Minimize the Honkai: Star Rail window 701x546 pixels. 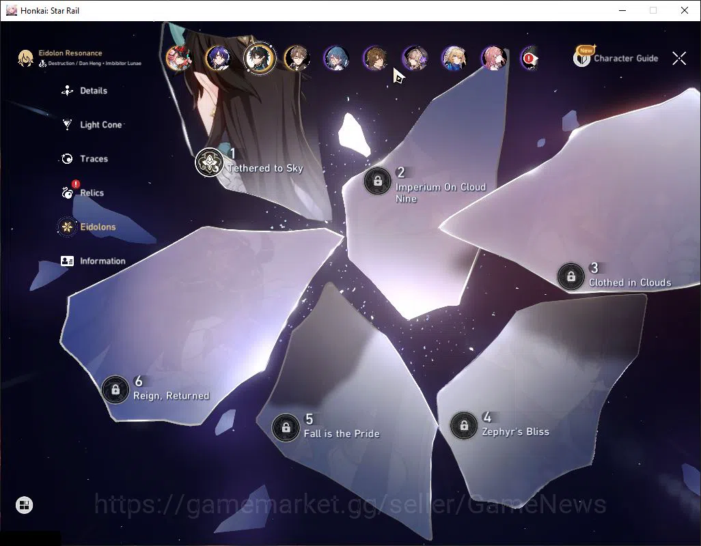click(622, 10)
